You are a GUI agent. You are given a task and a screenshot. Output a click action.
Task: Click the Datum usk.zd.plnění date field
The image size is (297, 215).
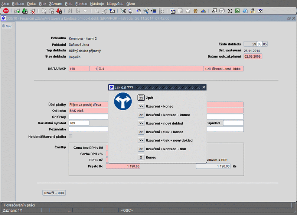253,57
